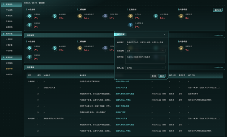Click the 问题项目 warning triangle icon at top
Screen dimensions: 227x137
[181, 16]
